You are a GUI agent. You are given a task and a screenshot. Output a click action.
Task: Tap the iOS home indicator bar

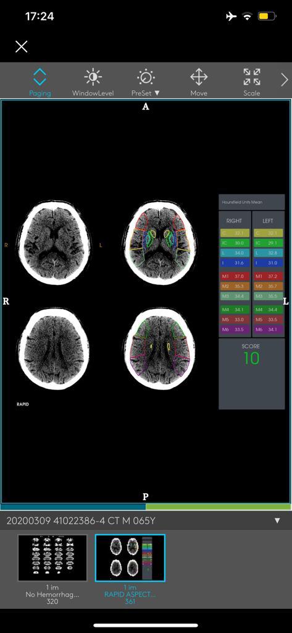pyautogui.click(x=146, y=626)
